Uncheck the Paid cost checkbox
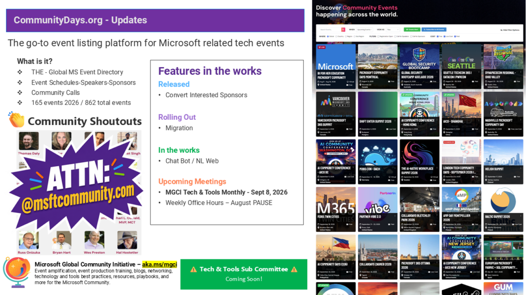526x295 pixels. tap(455, 36)
